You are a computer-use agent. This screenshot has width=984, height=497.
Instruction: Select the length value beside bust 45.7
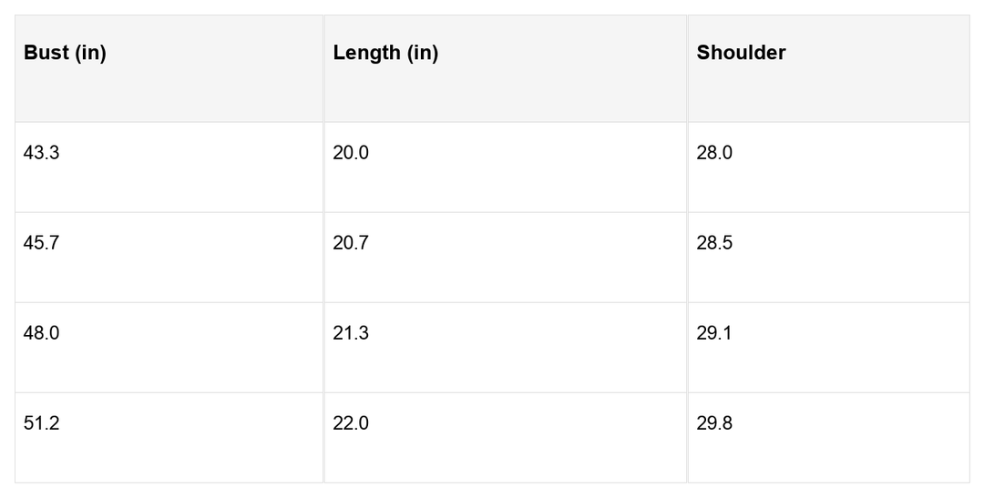[x=351, y=243]
